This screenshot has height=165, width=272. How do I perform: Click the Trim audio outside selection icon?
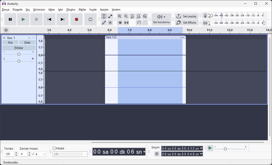120,23
